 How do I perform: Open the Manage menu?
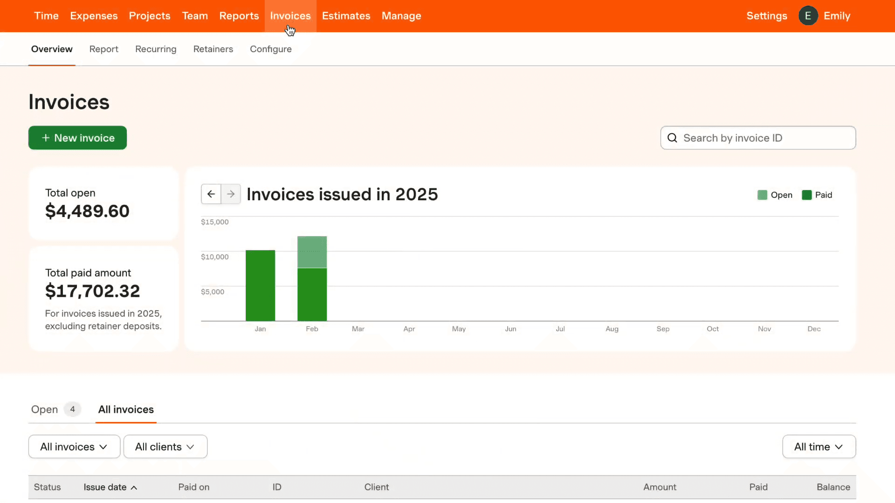(401, 16)
